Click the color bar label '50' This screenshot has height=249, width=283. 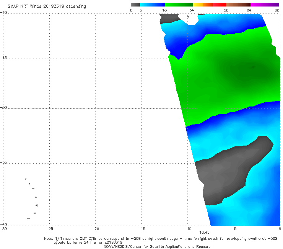(226, 10)
